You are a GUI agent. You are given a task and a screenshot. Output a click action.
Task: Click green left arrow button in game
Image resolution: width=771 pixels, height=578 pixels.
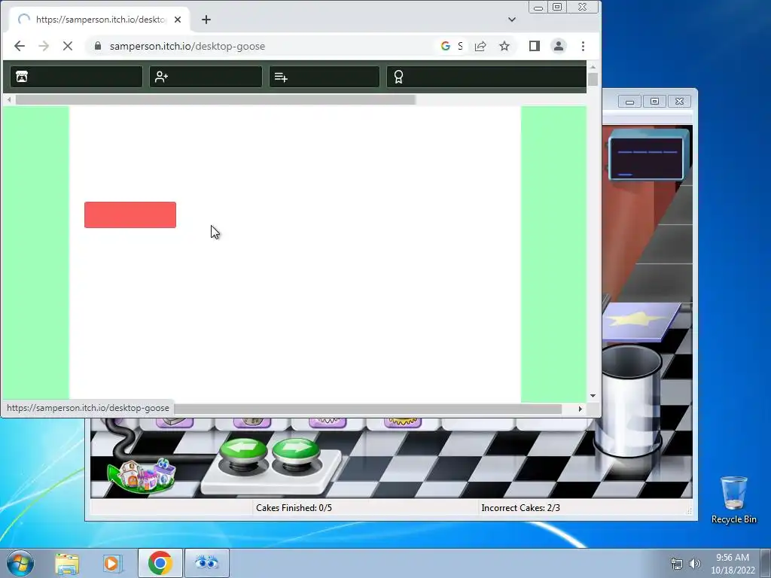click(243, 450)
